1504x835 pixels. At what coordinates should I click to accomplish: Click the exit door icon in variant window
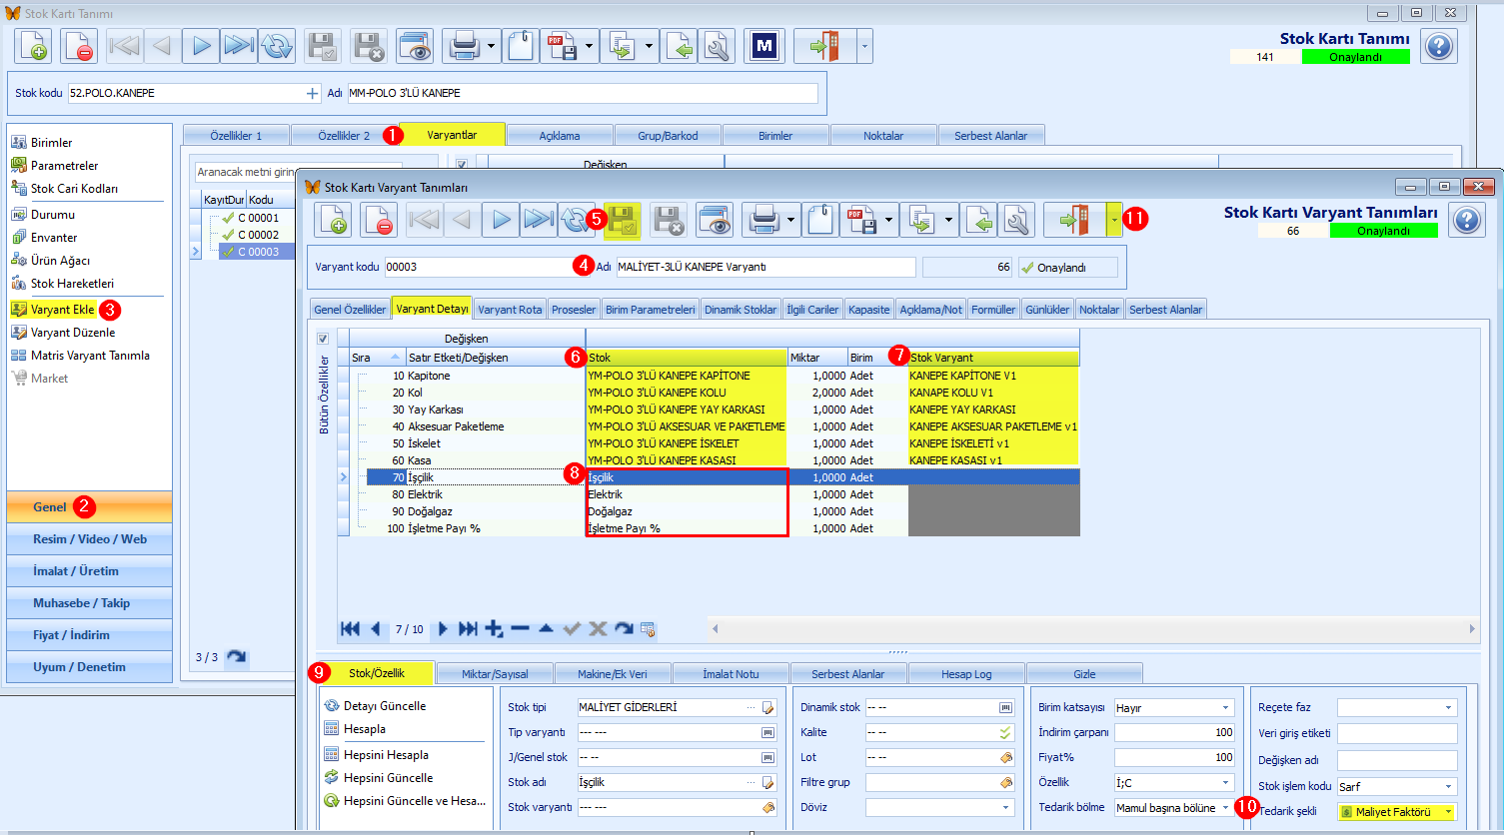coord(1074,220)
